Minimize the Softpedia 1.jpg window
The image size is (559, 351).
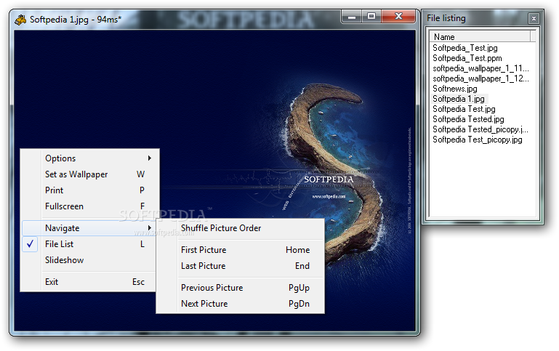[x=352, y=17]
